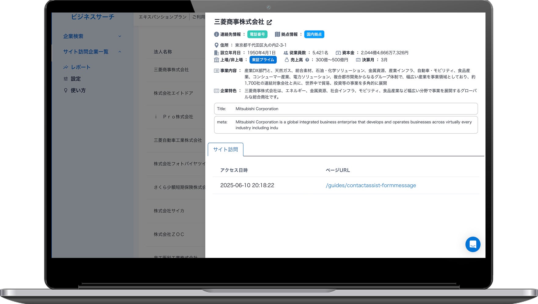Image resolution: width=538 pixels, height=304 pixels.
Task: Click the location pin icon beside 住所
Action: click(x=216, y=45)
